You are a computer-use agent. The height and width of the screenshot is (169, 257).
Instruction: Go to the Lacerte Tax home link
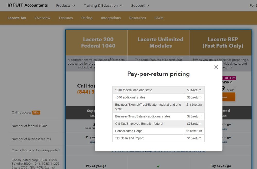tap(17, 18)
